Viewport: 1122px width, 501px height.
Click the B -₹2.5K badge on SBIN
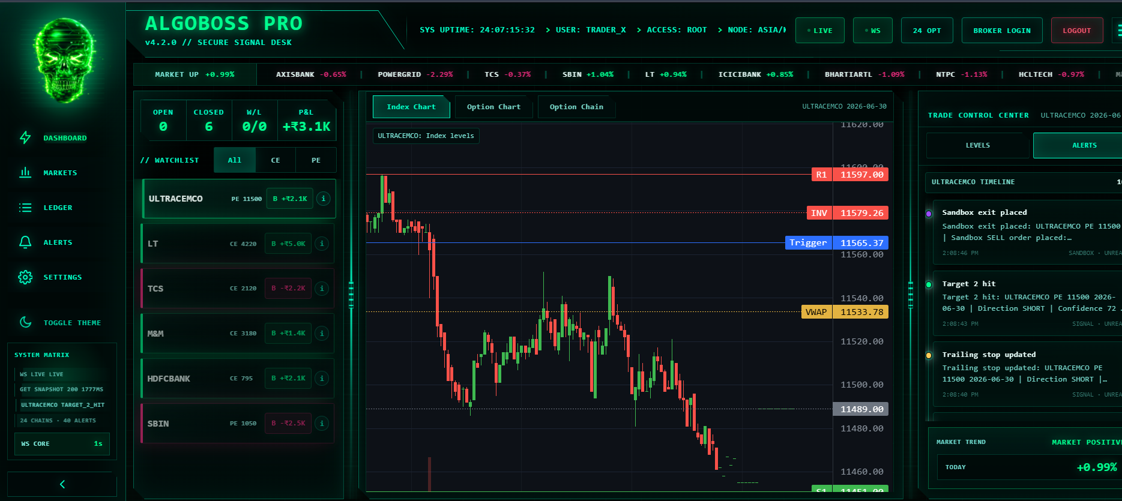point(288,424)
